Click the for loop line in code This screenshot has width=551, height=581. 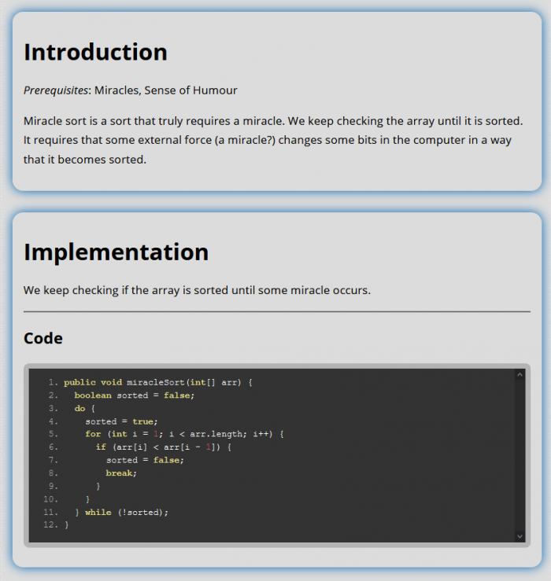185,434
